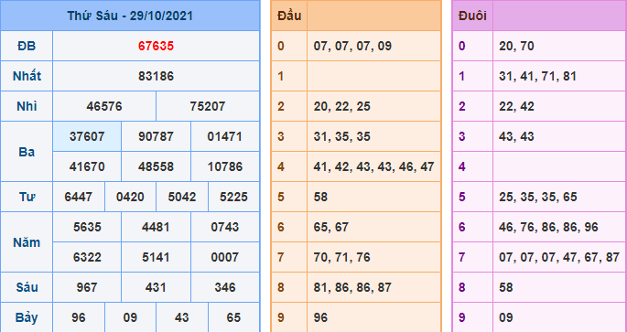Image resolution: width=627 pixels, height=332 pixels.
Task: Click Đầu row 6 values 65, 67
Action: click(331, 228)
